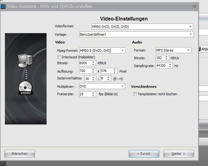Image resolution: width=208 pixels, height=166 pixels.
Task: Toggle Tempdateien nicht löschen checkbox
Action: (135, 94)
